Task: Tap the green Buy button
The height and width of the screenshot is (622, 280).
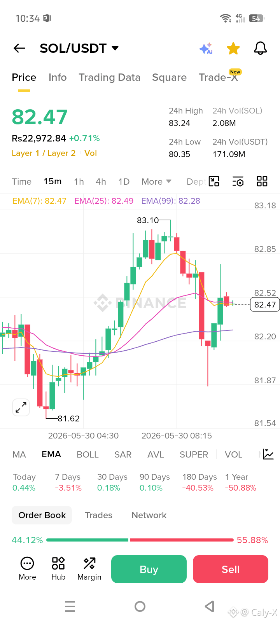Action: [x=149, y=569]
